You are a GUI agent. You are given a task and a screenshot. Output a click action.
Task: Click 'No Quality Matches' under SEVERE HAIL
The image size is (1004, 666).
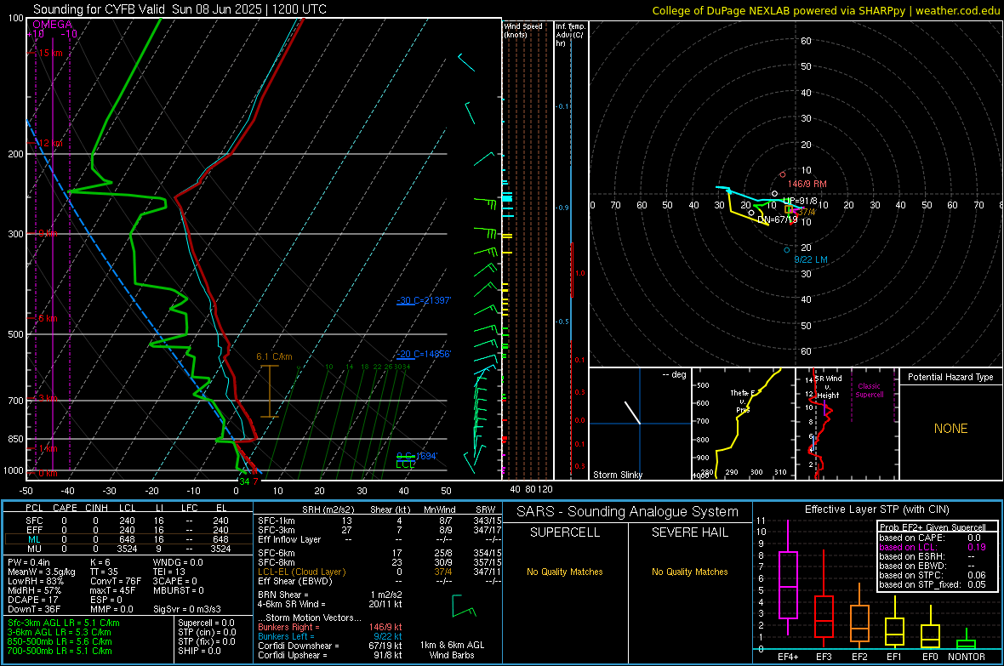[689, 572]
